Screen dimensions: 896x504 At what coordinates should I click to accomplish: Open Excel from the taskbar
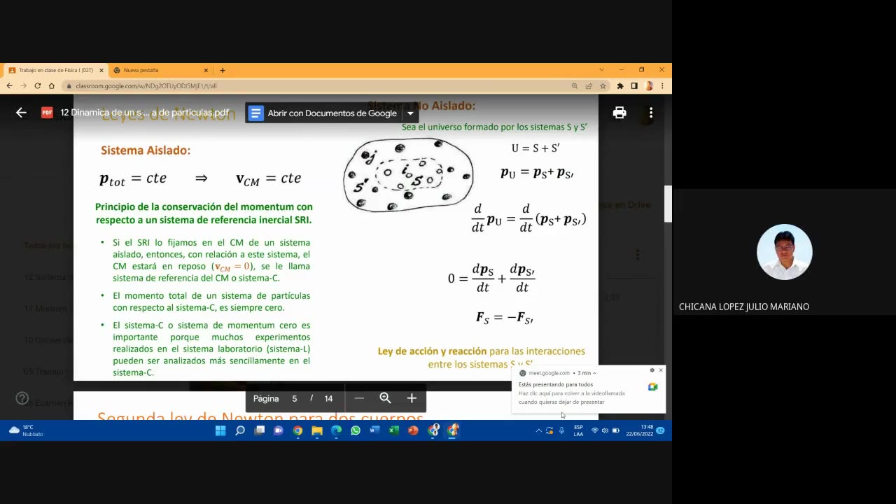point(394,430)
